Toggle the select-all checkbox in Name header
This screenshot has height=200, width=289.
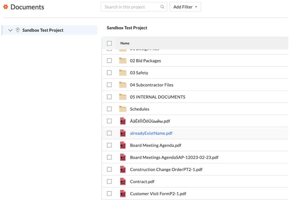click(109, 43)
